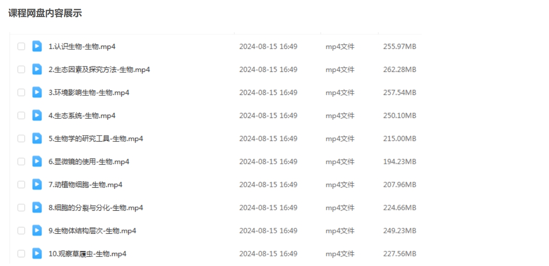The height and width of the screenshot is (266, 549).
Task: Open the file 2.生态因素及探究方法-生物.mp4
Action: click(99, 70)
